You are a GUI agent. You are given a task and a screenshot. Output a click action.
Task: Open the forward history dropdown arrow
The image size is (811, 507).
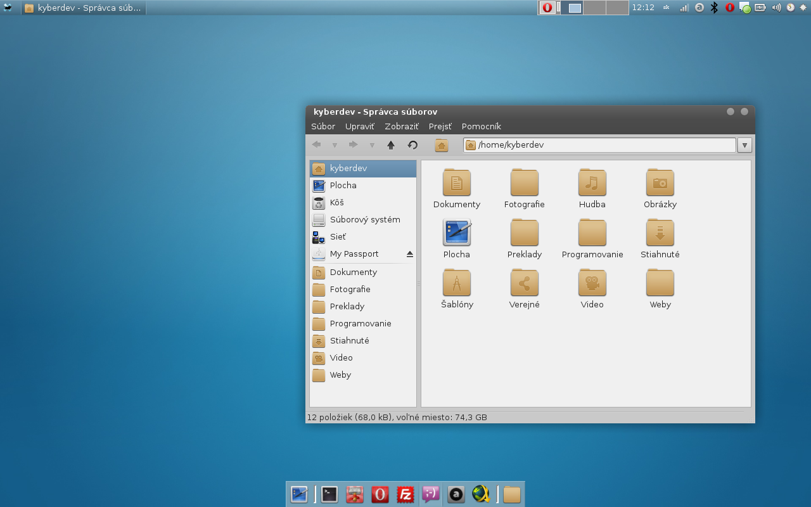click(x=372, y=145)
